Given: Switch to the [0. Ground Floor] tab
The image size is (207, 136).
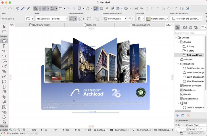Looking at the screenshot, I should 40,25.
